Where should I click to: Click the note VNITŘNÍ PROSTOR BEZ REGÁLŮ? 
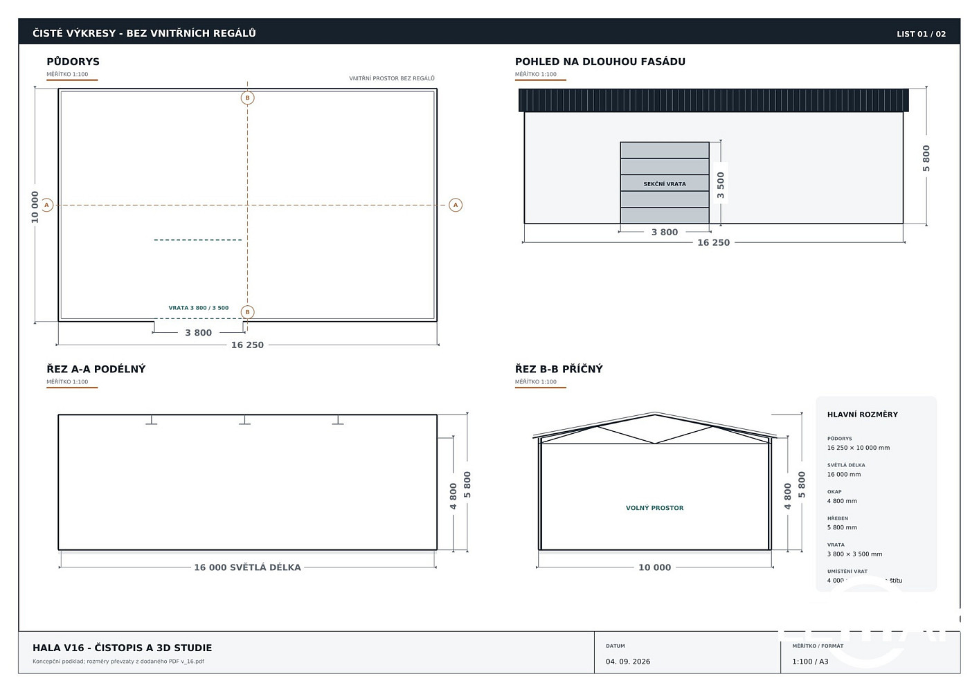tap(392, 78)
